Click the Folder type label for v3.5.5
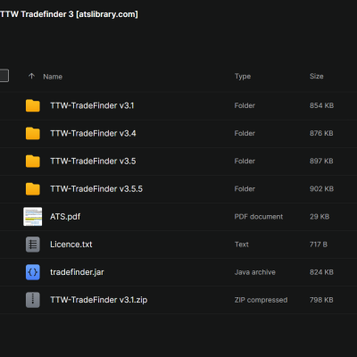Screen dimensions: 357x357 (245, 189)
